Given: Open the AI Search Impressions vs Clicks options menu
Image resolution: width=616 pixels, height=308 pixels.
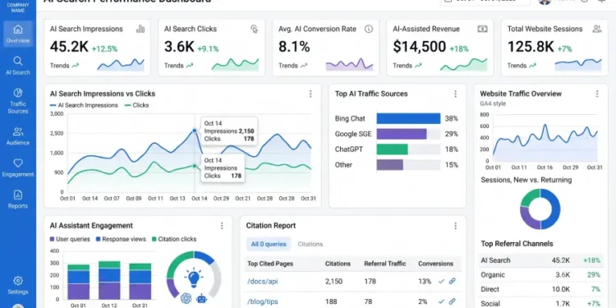Looking at the screenshot, I should (310, 94).
